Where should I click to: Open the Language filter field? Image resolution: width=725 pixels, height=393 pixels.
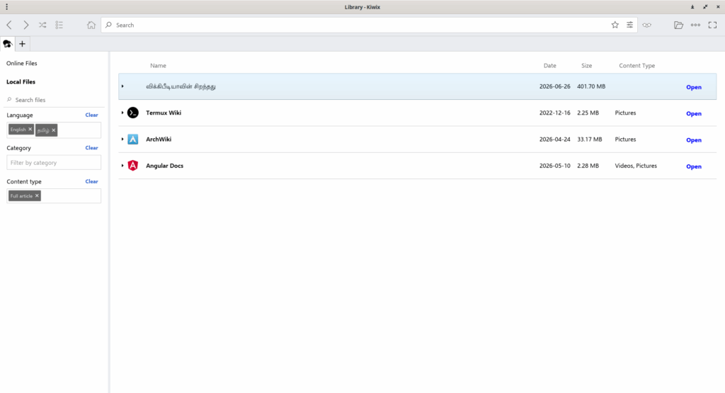[x=54, y=130]
